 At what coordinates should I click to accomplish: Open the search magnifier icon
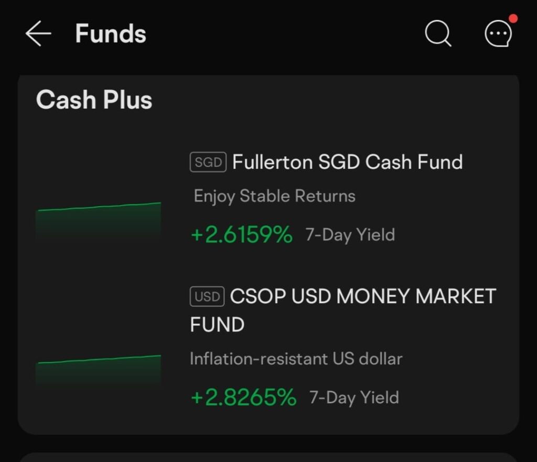[438, 33]
